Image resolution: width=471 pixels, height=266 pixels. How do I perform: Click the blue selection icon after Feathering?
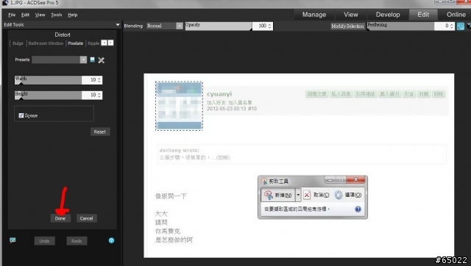pyautogui.click(x=460, y=26)
